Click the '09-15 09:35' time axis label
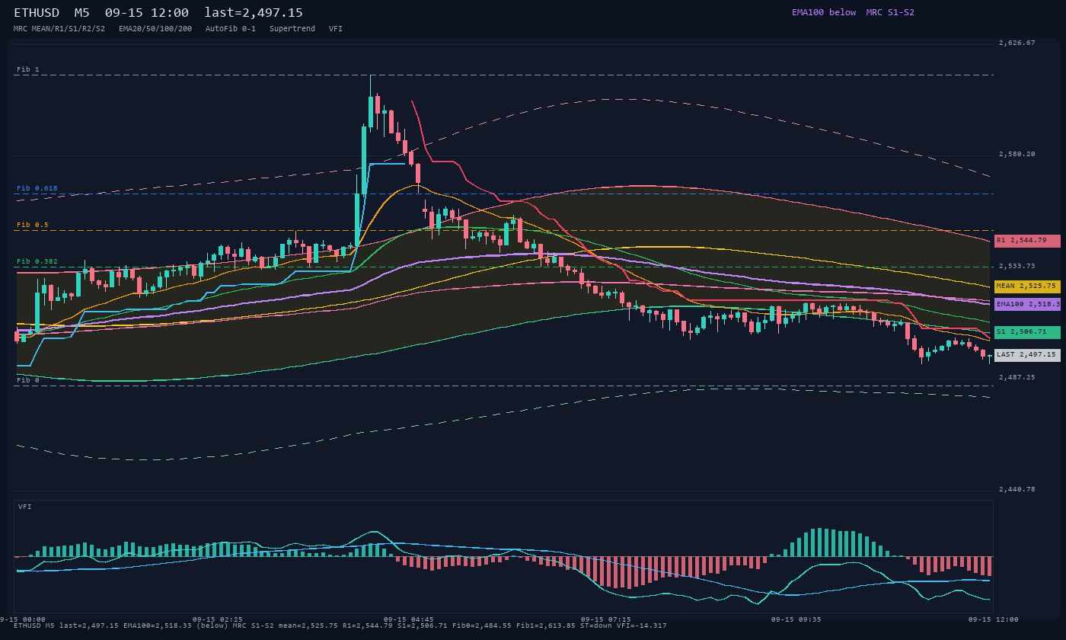1066x640 pixels. tap(796, 619)
